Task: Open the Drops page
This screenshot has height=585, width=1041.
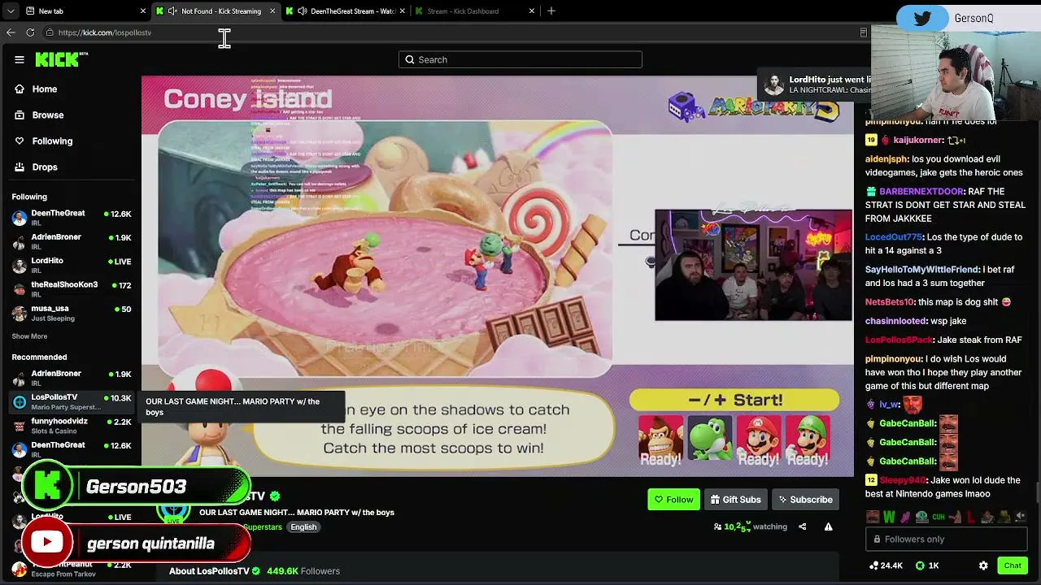Action: coord(45,167)
